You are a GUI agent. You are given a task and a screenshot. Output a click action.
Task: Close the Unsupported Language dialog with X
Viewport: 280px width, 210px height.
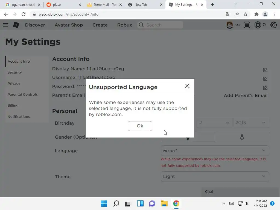pos(187,86)
